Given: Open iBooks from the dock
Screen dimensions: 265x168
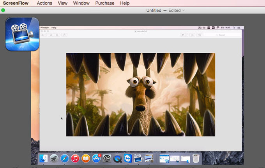Looking at the screenshot, I should pyautogui.click(x=86, y=158).
